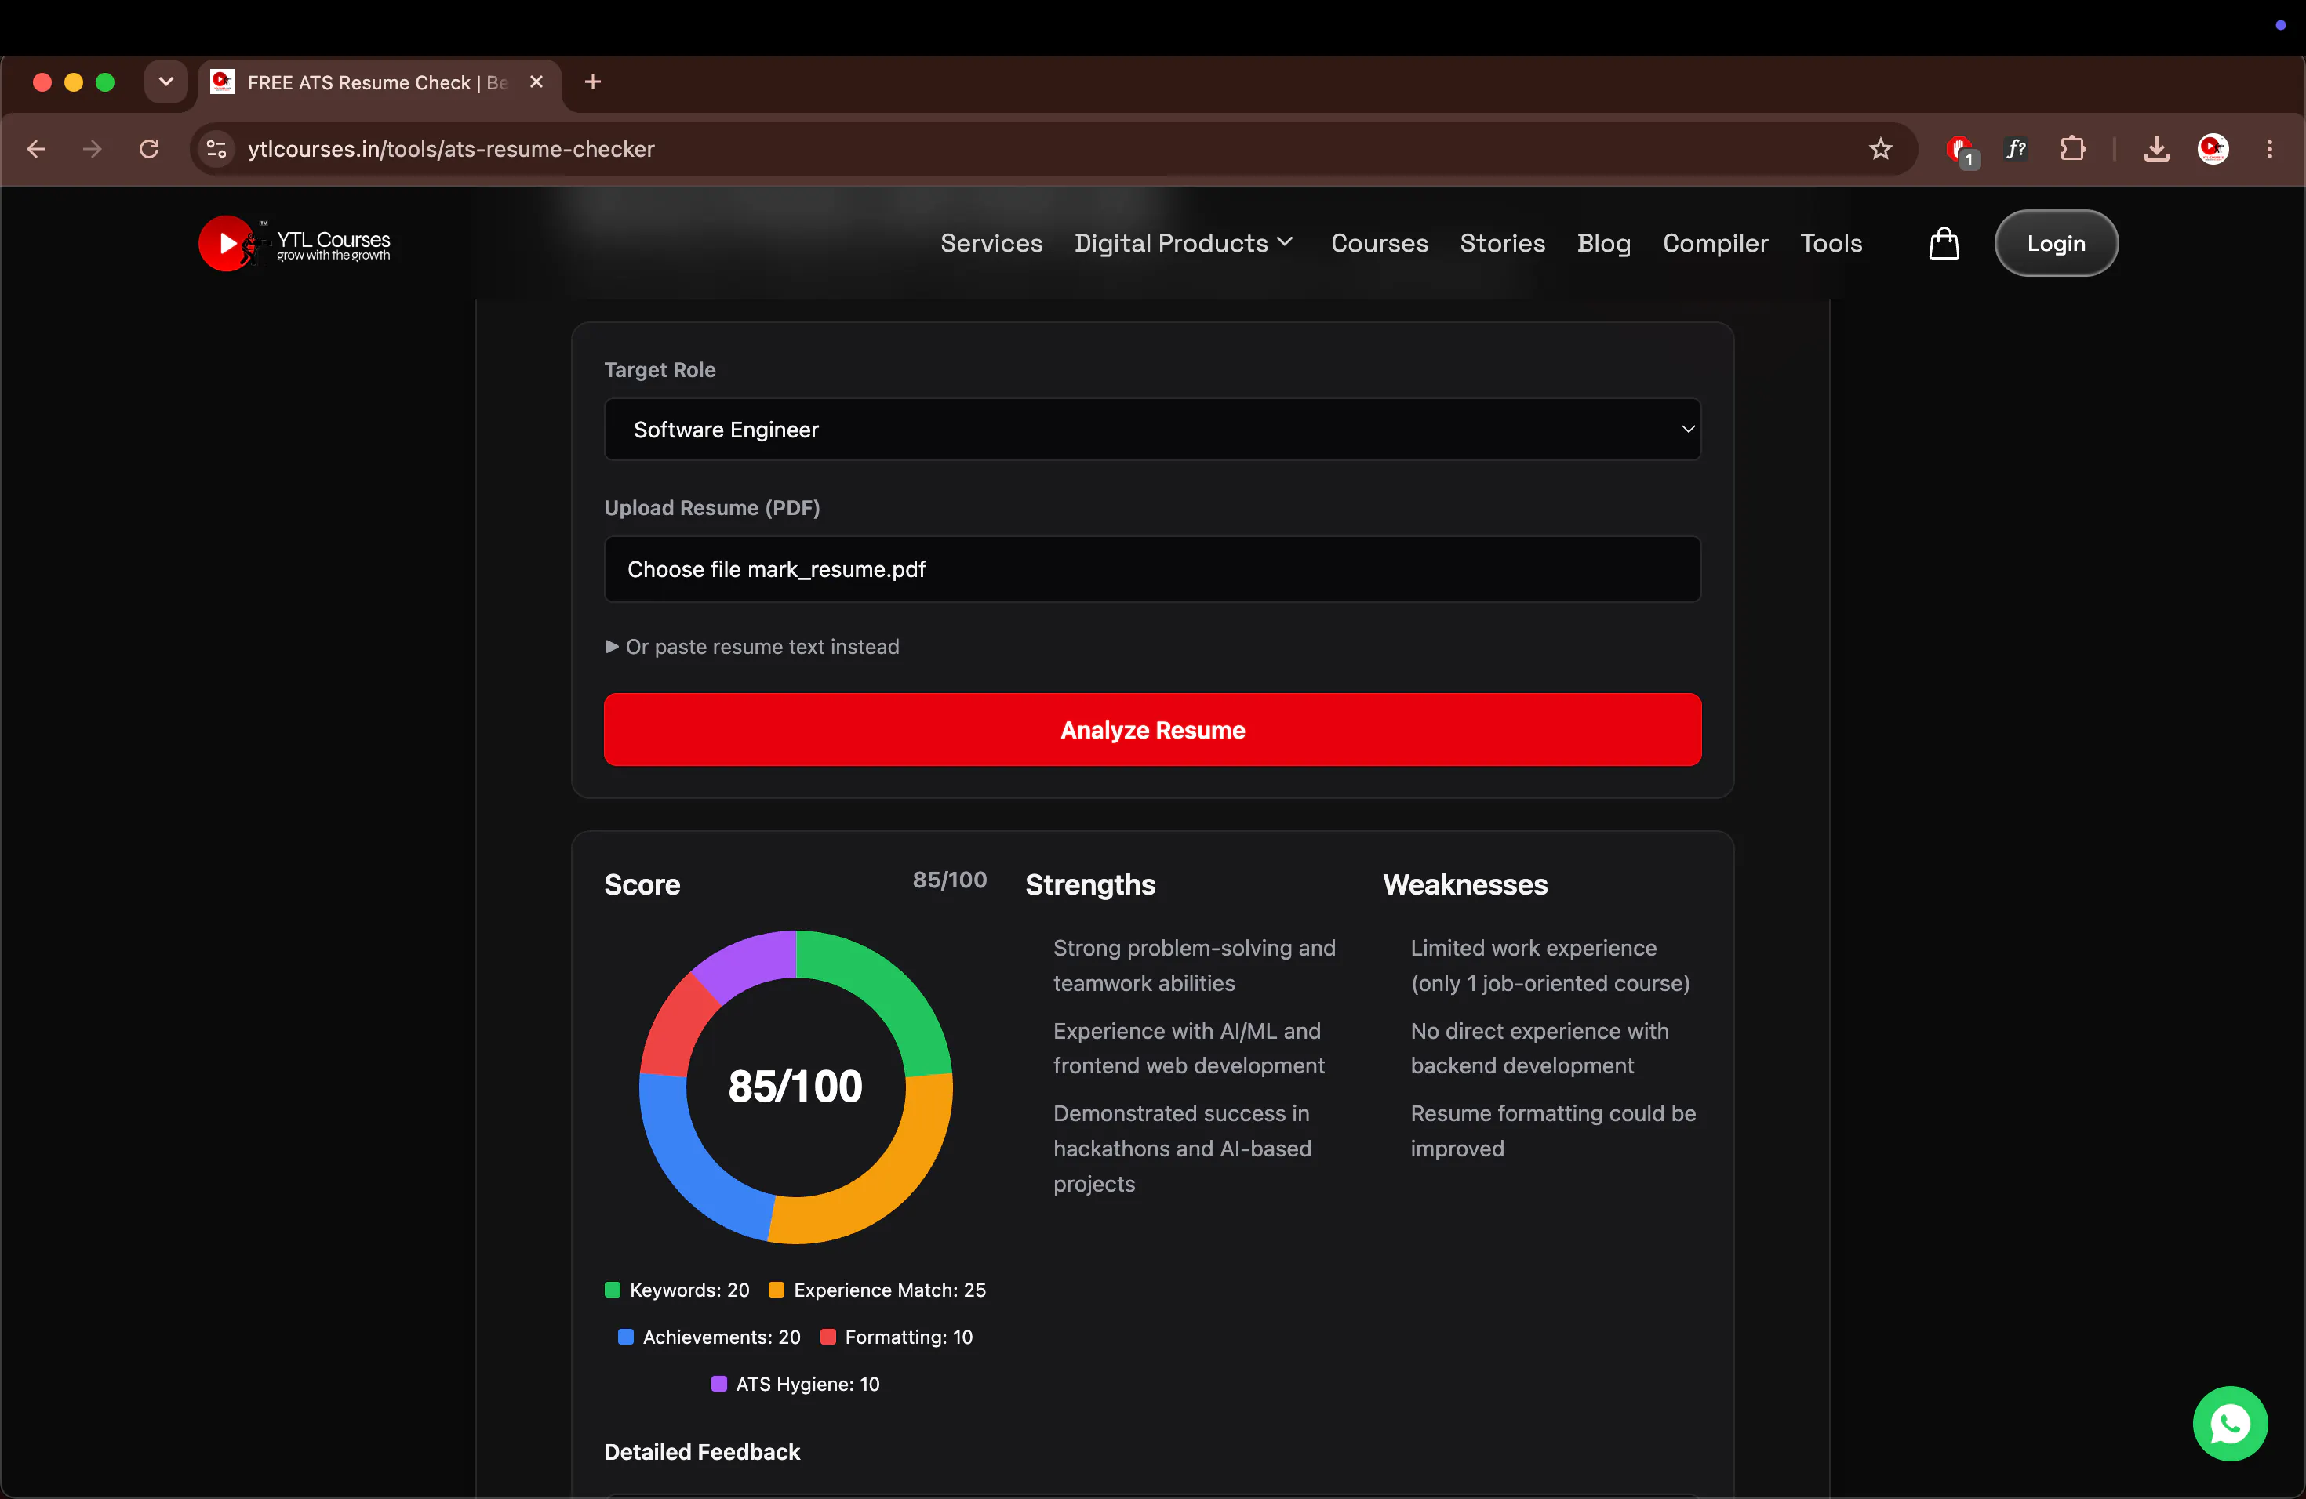Click the f? extension icon
Image resolution: width=2306 pixels, height=1499 pixels.
click(2017, 149)
